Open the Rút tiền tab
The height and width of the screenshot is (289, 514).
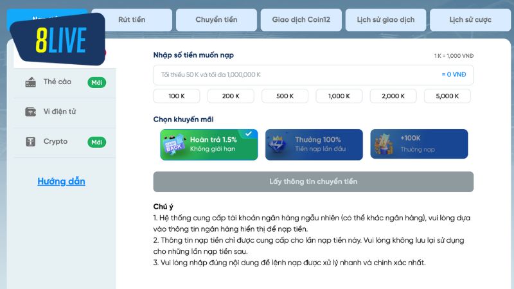click(132, 20)
